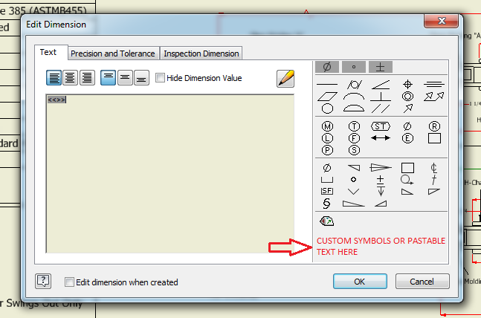Set center text justification
The image size is (481, 318).
[70, 77]
